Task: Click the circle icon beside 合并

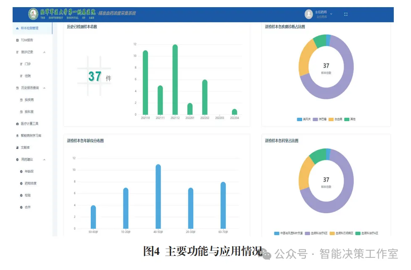Action: pos(21,207)
